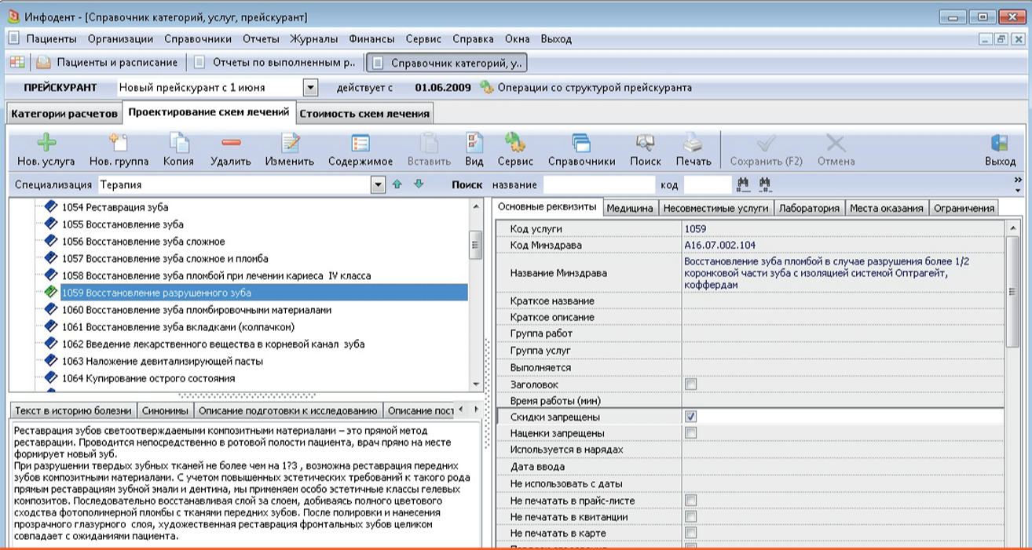Click the название search input field

click(599, 184)
